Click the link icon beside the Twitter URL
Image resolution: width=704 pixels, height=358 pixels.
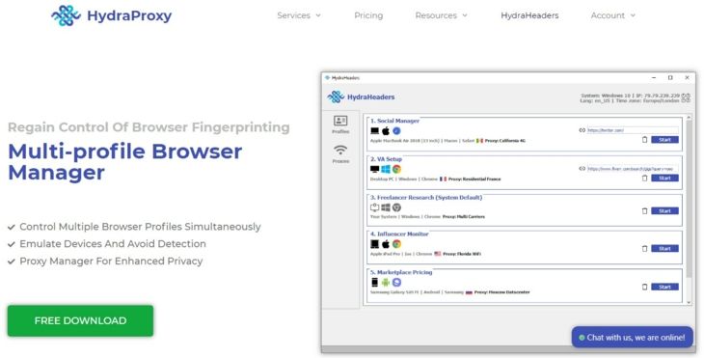tap(582, 130)
